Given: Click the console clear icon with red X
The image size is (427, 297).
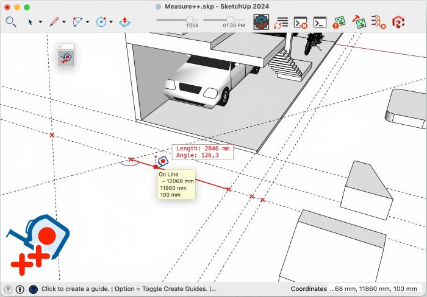Looking at the screenshot, I should [300, 23].
